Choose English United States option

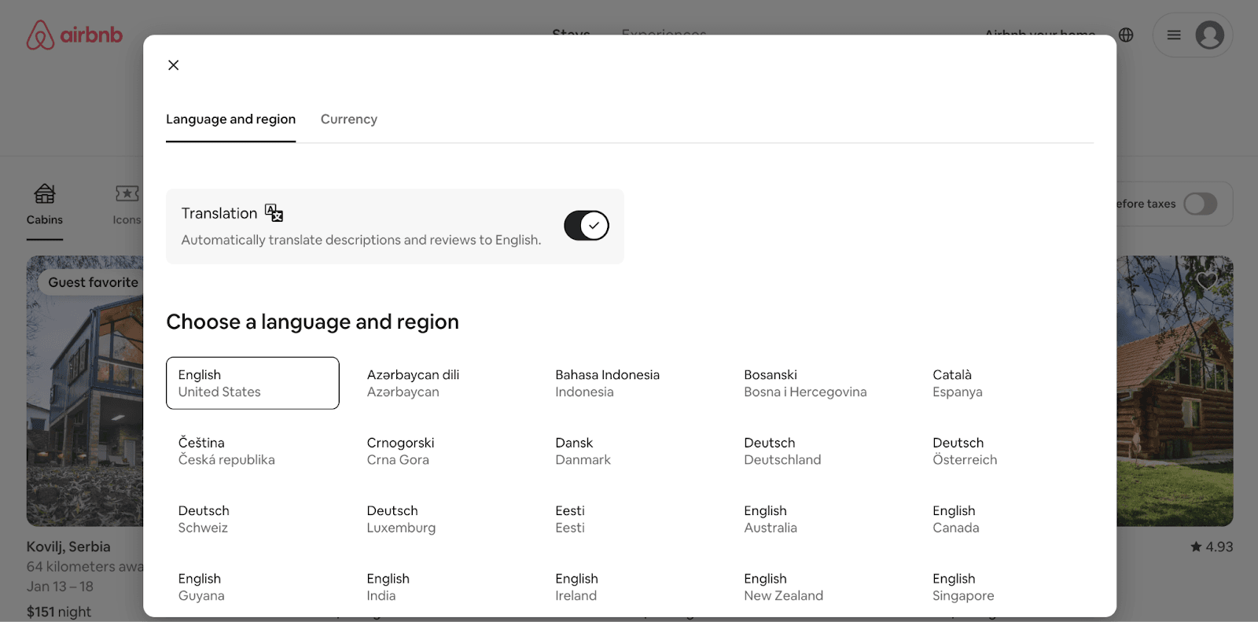(x=252, y=383)
